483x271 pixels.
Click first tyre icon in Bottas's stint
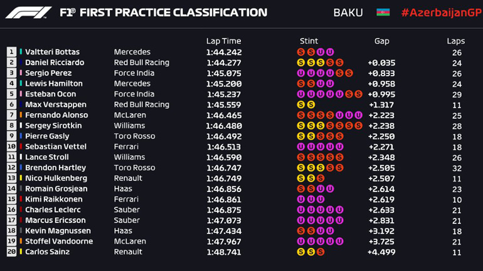tap(301, 52)
